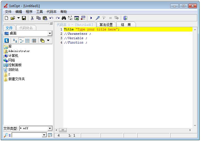Viewport: 201px width, 141px height.
Task: Click inside the search text field
Action: 27,135
